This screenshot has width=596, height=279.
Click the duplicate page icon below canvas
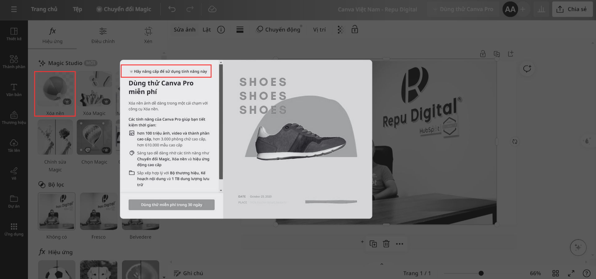pyautogui.click(x=373, y=244)
